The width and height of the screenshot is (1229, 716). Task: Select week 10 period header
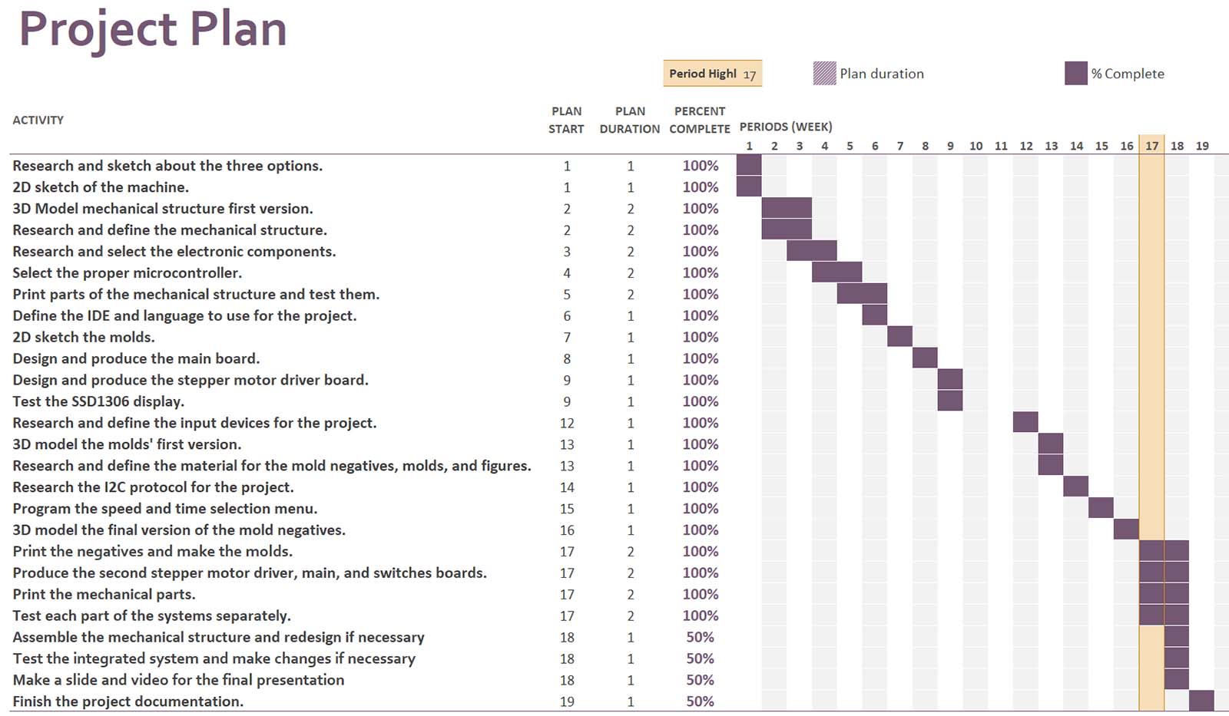coord(976,146)
